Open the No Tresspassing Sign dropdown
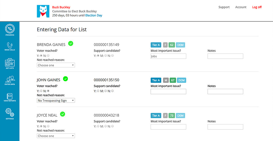 point(56,101)
